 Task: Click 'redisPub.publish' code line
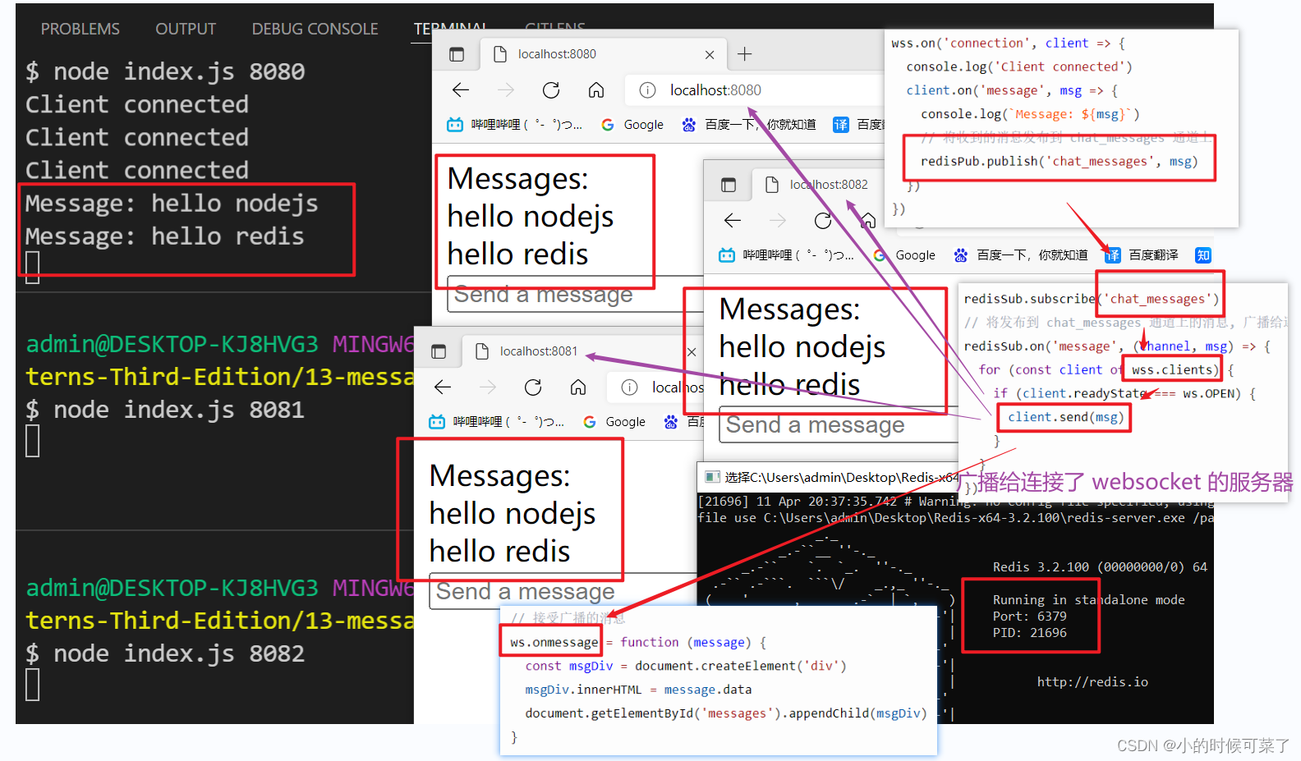click(x=1060, y=161)
